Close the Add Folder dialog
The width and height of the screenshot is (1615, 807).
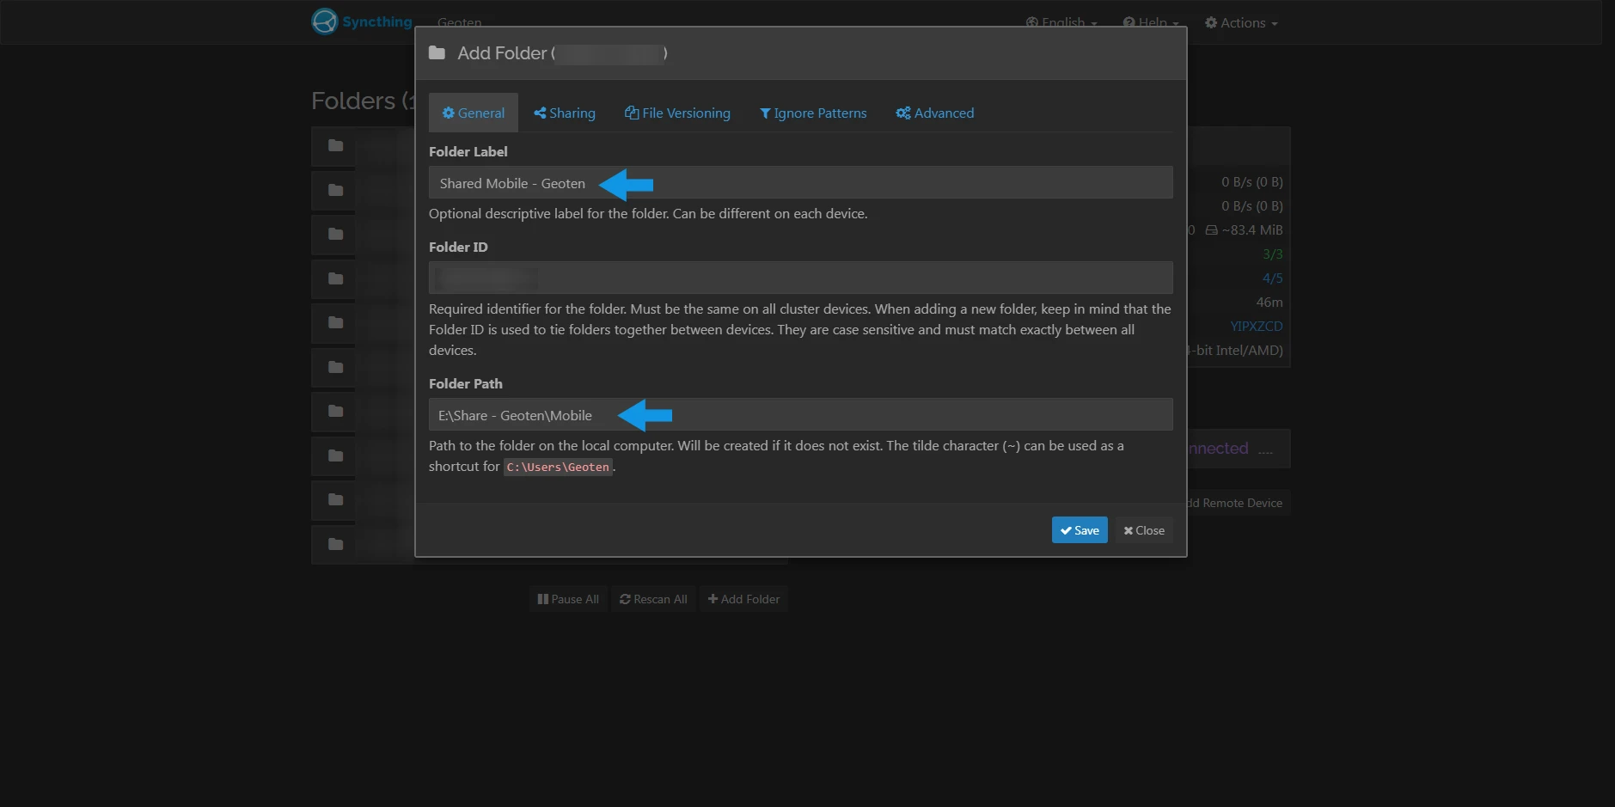(1143, 529)
